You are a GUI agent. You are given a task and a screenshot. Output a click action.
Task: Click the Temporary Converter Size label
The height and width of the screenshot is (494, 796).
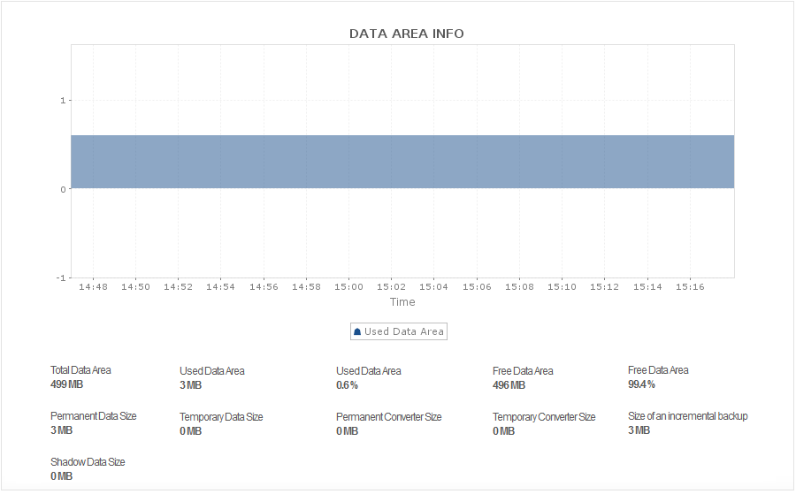click(544, 417)
